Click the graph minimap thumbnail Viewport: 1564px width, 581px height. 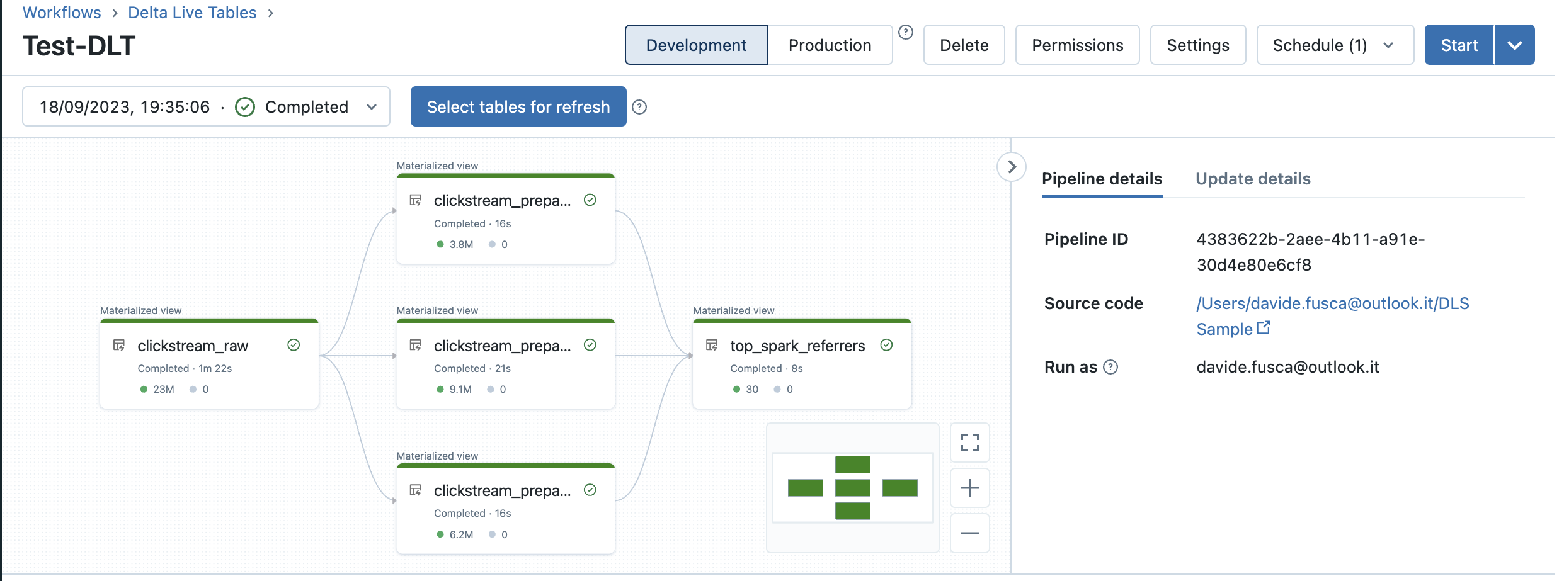tap(852, 488)
